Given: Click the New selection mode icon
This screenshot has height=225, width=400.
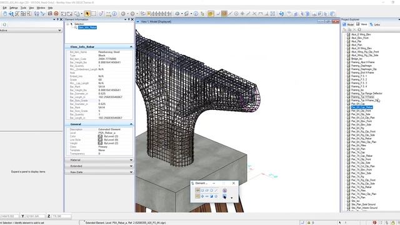Looking at the screenshot, I should [x=197, y=196].
